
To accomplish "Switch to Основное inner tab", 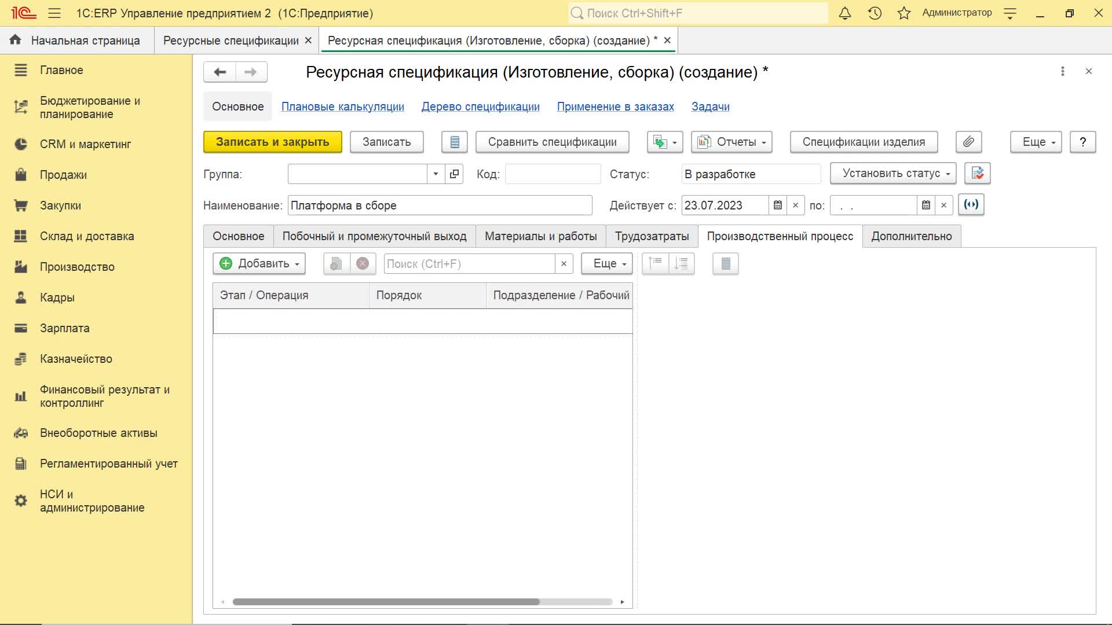I will pos(238,236).
